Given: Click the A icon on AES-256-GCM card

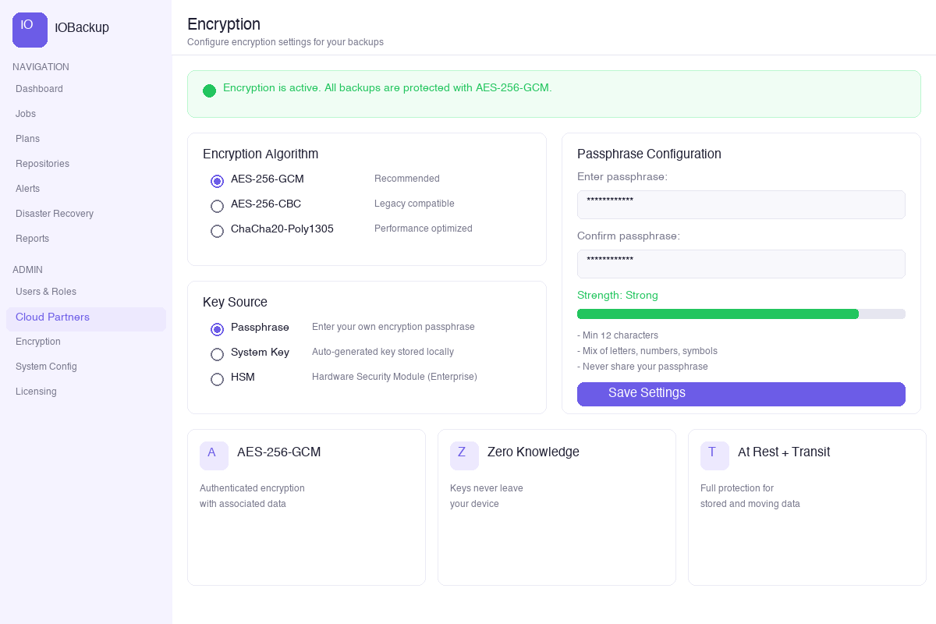Looking at the screenshot, I should [x=214, y=456].
